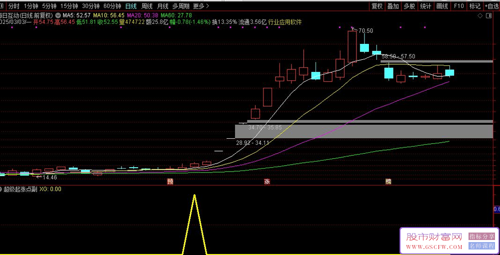This screenshot has height=255, width=500.
Task: Open the 统计 statistics tool
Action: point(425,6)
